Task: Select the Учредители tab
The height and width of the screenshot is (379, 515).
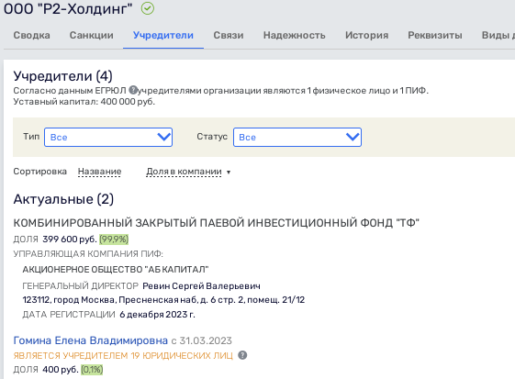Action: 163,35
